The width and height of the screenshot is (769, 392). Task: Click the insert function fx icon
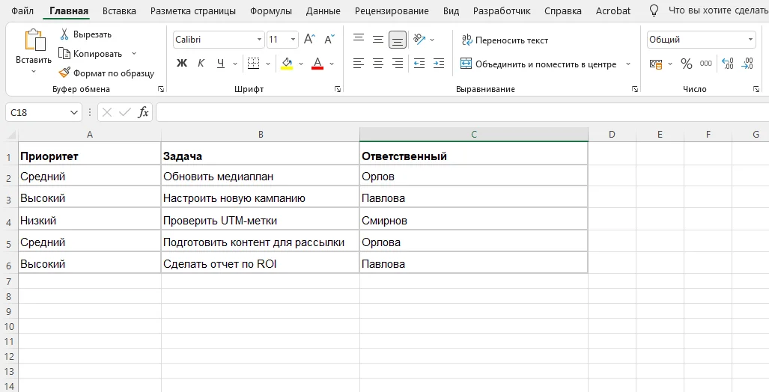(x=144, y=112)
